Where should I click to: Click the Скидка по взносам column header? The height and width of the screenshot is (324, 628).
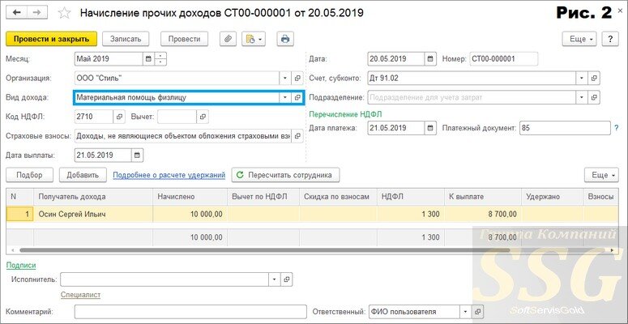coord(338,197)
